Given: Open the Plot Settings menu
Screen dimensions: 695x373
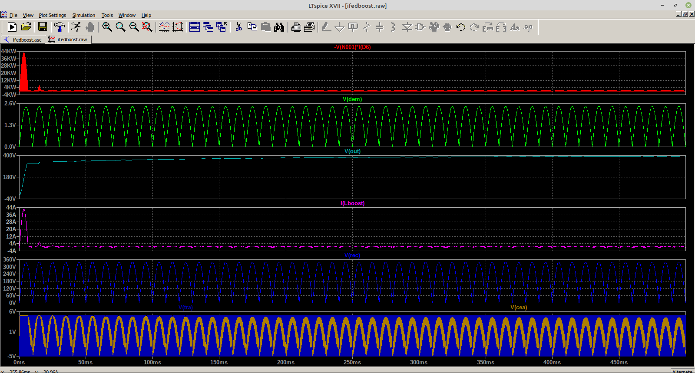Looking at the screenshot, I should pos(53,15).
